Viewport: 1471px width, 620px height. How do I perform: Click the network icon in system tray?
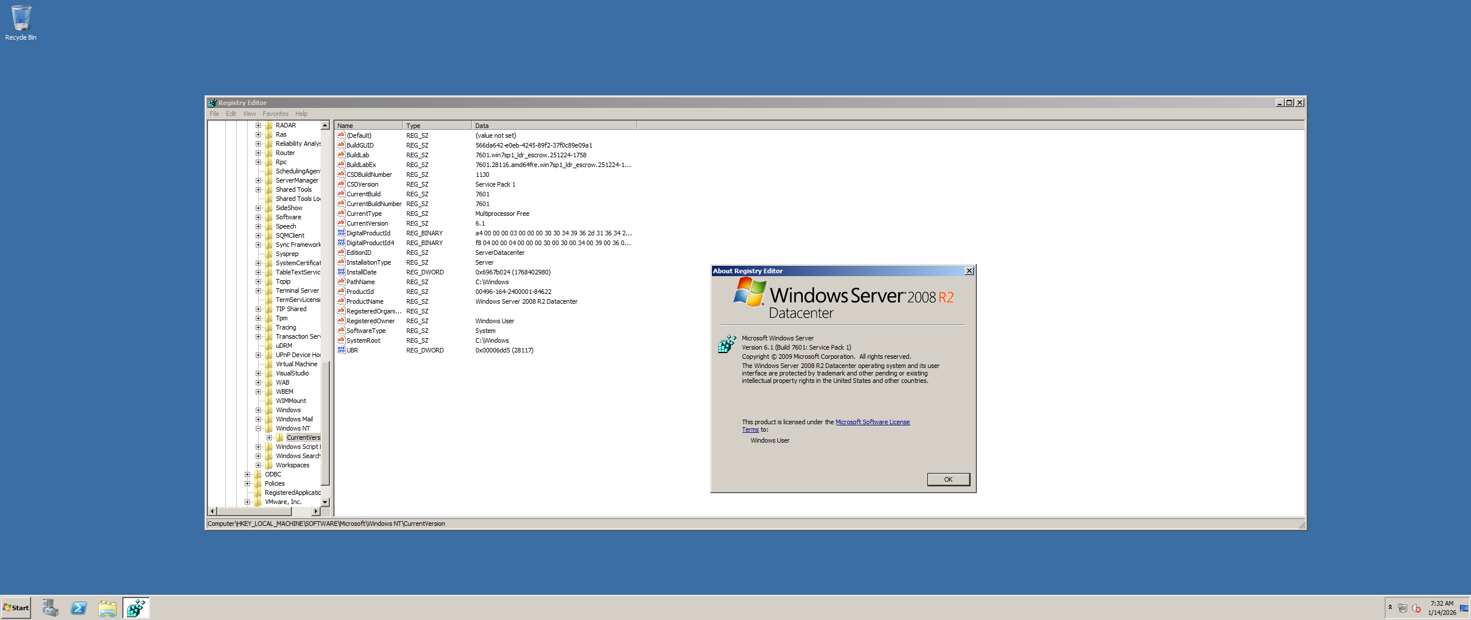pyautogui.click(x=1403, y=608)
